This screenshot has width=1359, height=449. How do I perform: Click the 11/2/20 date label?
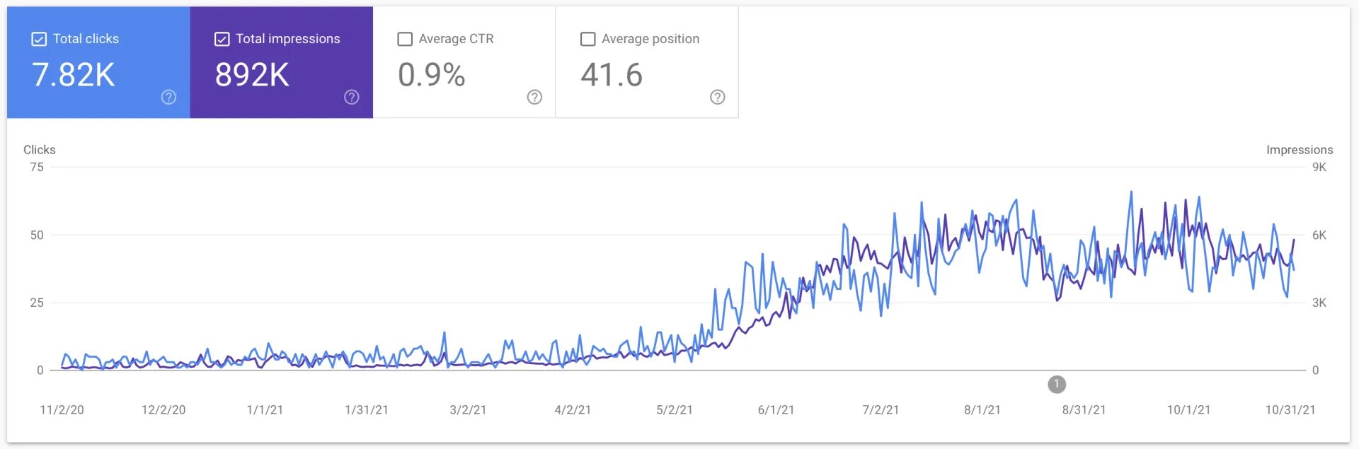pyautogui.click(x=62, y=410)
